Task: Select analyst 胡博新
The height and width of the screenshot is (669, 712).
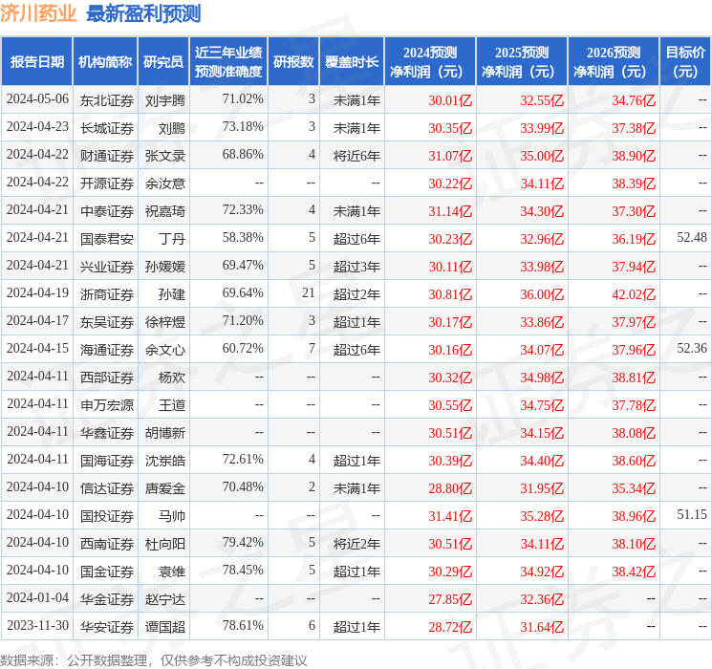Action: (x=164, y=433)
